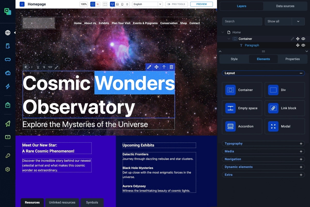
Task: Hide the Container layer with its eye icon
Action: point(303,39)
